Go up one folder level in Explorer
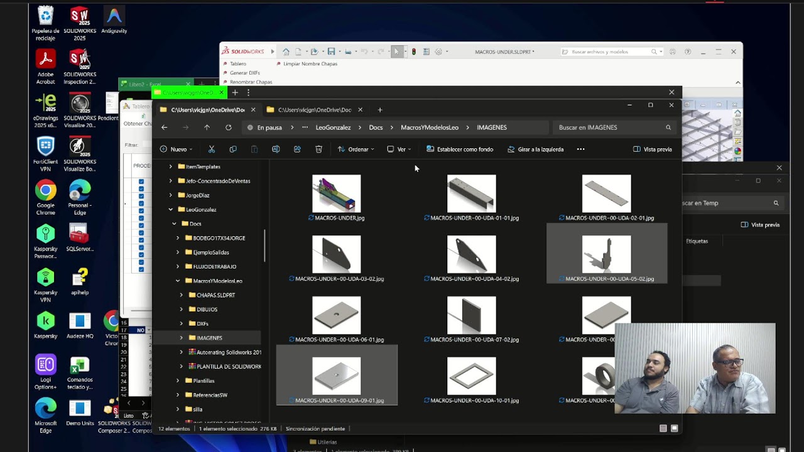This screenshot has height=452, width=804. pos(207,127)
